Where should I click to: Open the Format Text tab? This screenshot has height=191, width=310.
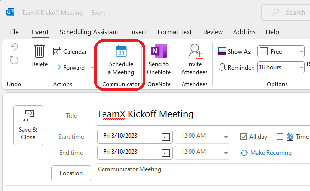click(175, 32)
